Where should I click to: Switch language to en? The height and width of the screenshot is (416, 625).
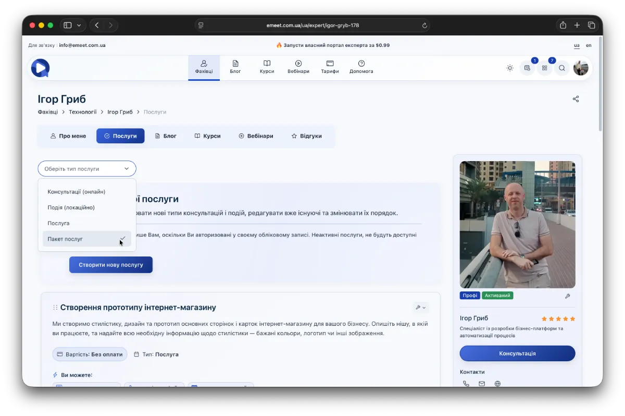click(589, 45)
